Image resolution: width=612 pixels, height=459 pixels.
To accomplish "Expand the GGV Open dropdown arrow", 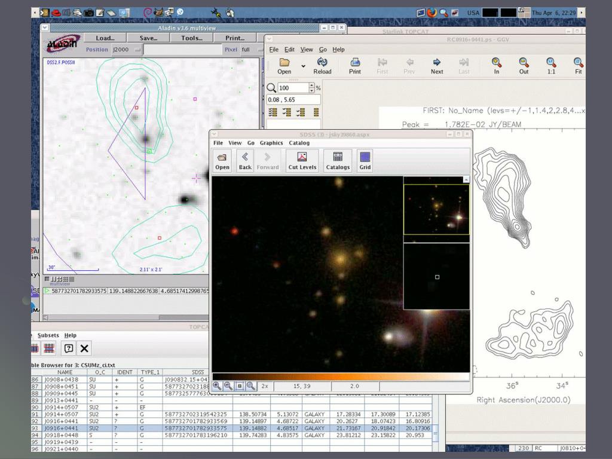I will click(x=303, y=66).
